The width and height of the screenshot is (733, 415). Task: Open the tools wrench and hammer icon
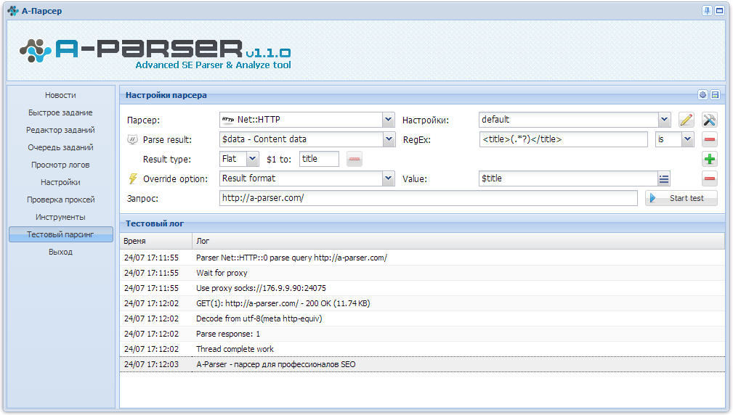tap(709, 120)
